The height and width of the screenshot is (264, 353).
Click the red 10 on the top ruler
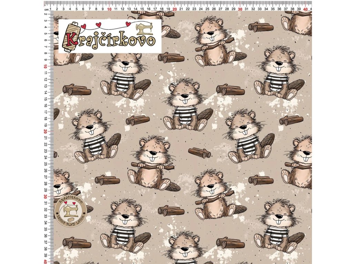109,9
